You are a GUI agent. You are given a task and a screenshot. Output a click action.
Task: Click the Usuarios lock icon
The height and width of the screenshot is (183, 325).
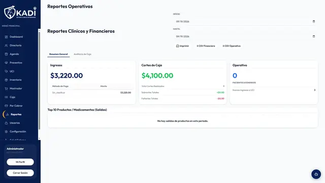[x=6, y=123]
